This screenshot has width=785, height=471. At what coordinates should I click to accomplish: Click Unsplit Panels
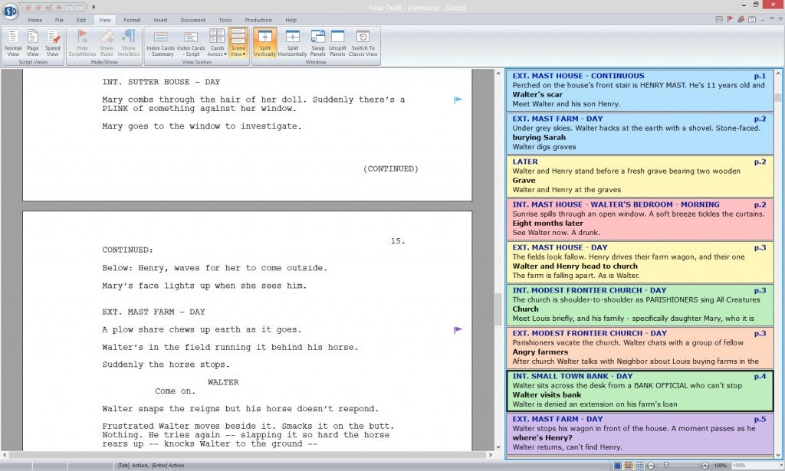(337, 42)
